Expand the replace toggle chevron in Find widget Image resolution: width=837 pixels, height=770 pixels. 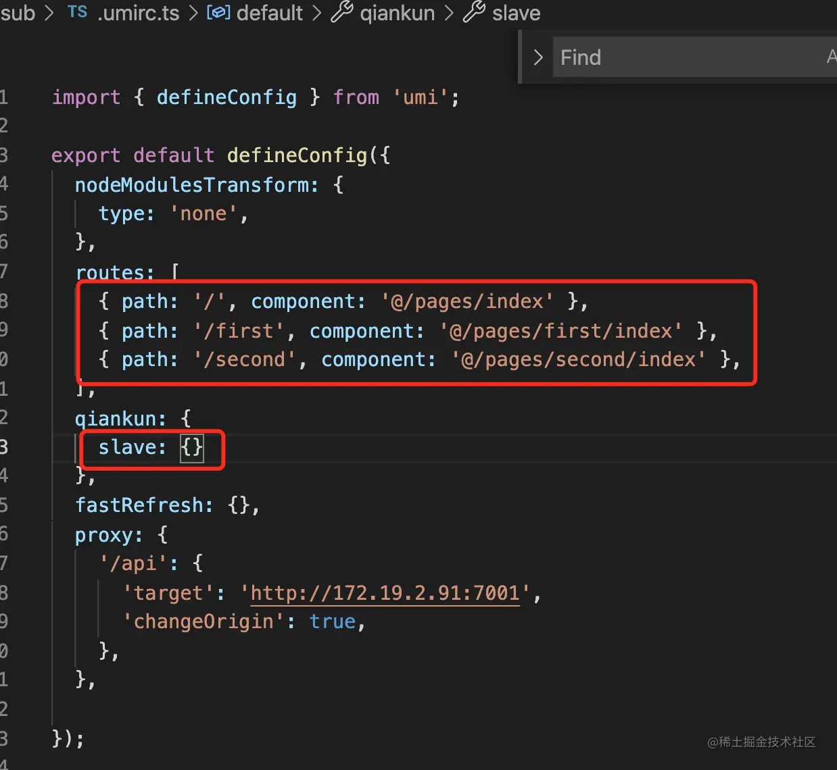538,57
